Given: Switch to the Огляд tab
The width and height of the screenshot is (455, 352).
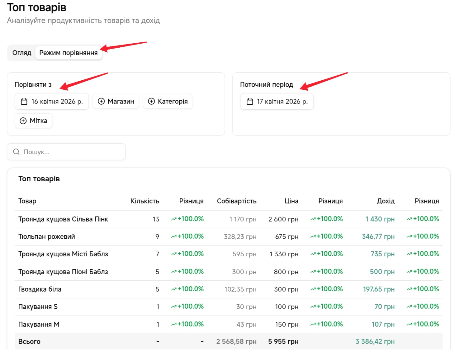Looking at the screenshot, I should click(22, 53).
